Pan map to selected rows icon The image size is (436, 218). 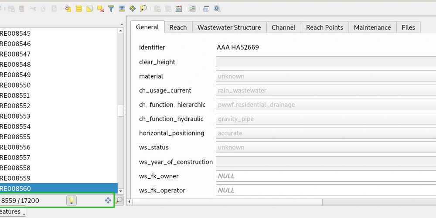pyautogui.click(x=133, y=8)
